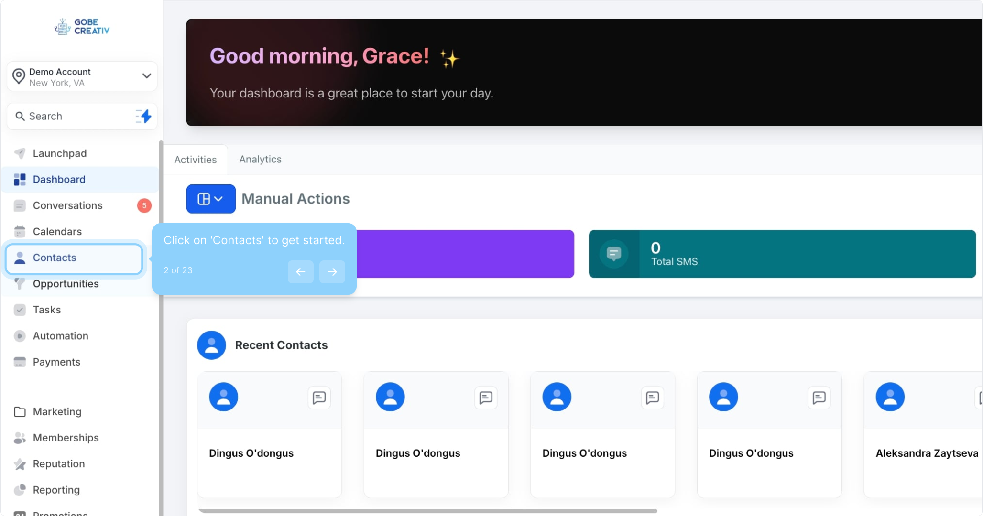Click message icon on fourth Dingus O'dongus card
This screenshot has height=516, width=983.
819,398
